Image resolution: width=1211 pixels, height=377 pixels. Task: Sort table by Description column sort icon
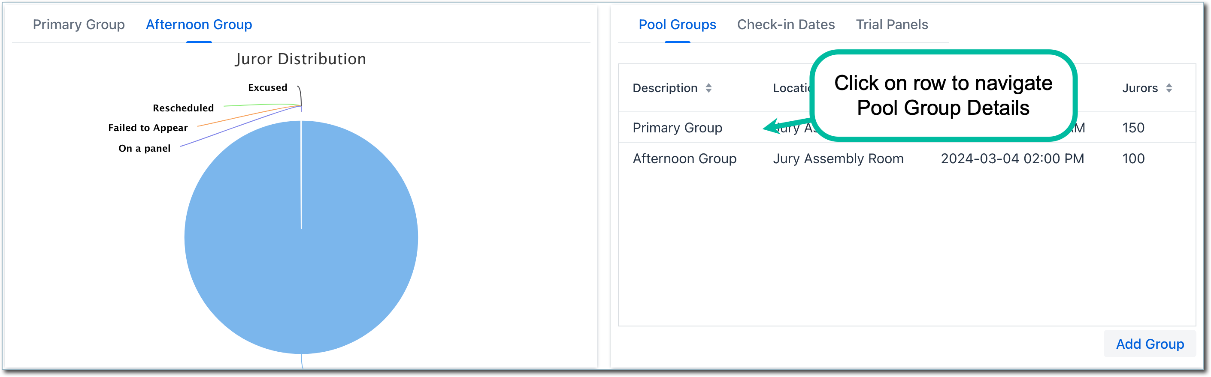click(708, 88)
